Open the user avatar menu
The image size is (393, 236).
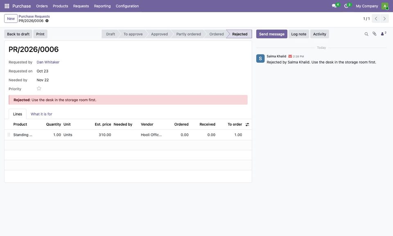(x=385, y=6)
